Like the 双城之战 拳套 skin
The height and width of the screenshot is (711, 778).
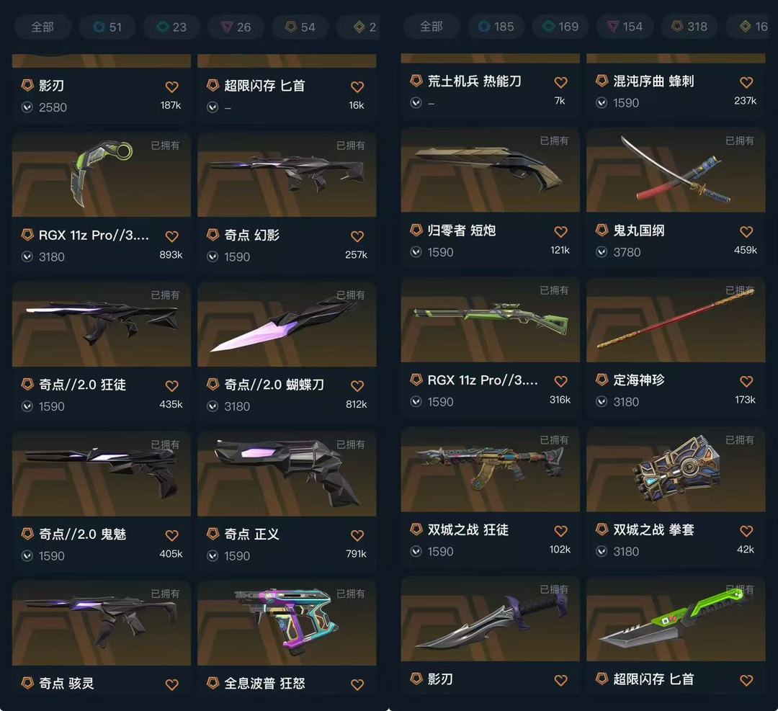point(746,531)
